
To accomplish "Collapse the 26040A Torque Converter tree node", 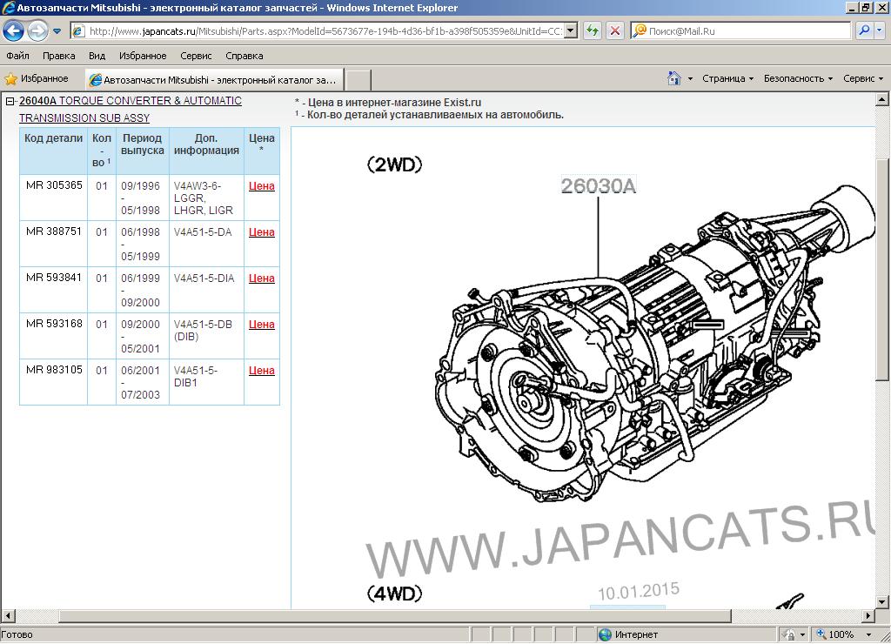I will point(10,102).
